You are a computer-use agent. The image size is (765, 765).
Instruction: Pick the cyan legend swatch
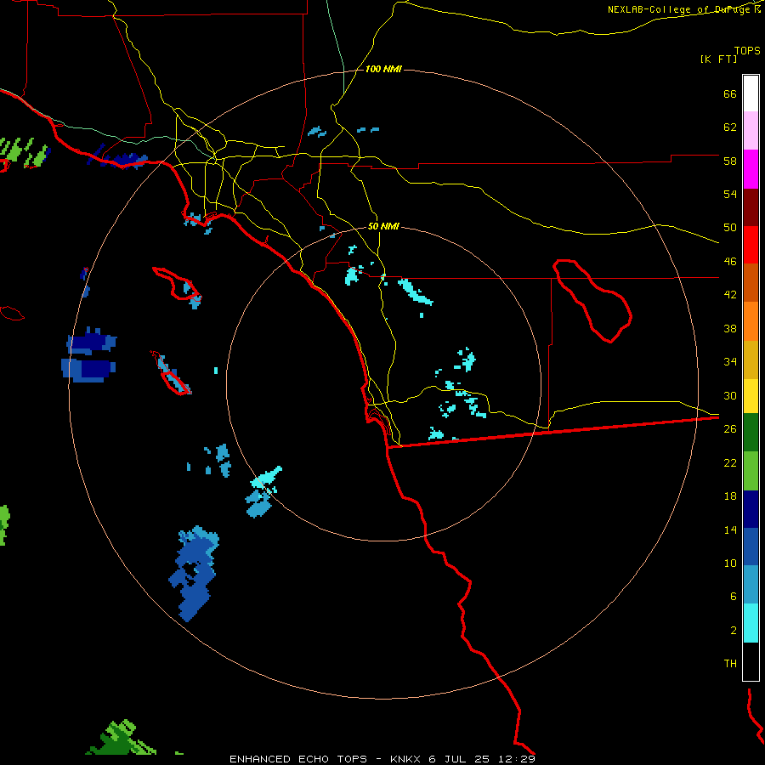[751, 623]
